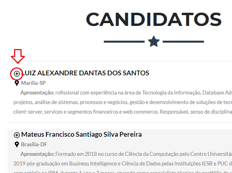Click line '2019 pós-graduação em Business Intelligence'

(123, 163)
